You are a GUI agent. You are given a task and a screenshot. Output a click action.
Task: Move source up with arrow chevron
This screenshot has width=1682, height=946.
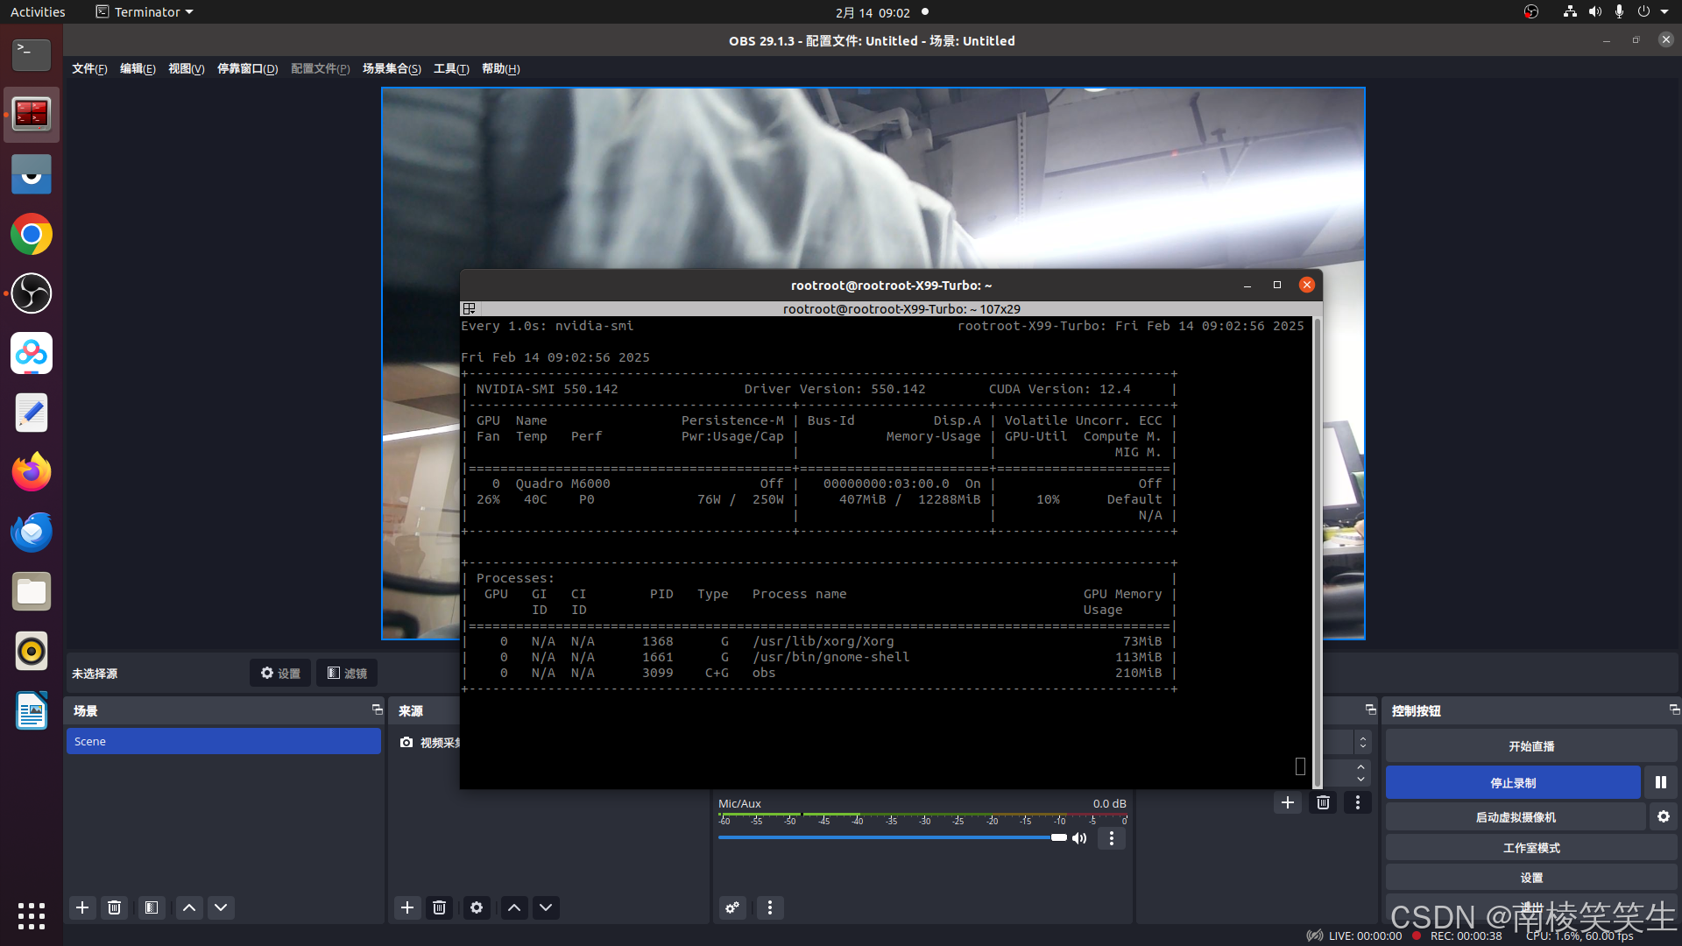tap(514, 907)
